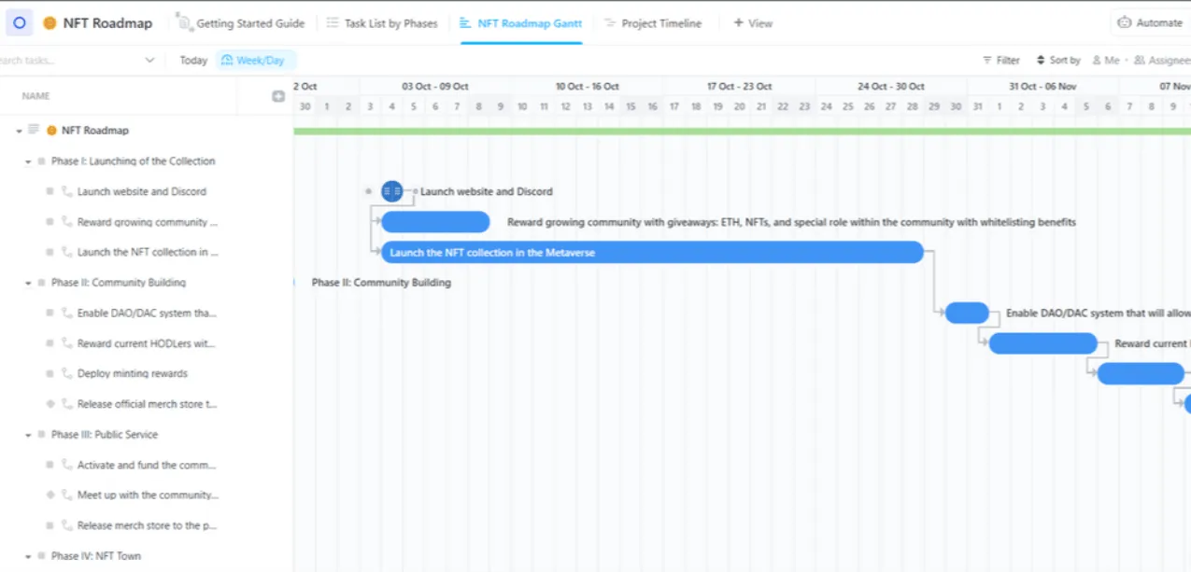Click the Sort by icon

coord(1041,61)
